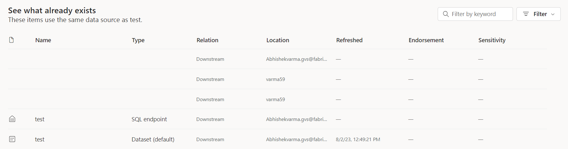Image resolution: width=568 pixels, height=149 pixels.
Task: Sort by the Name column header
Action: [x=43, y=40]
